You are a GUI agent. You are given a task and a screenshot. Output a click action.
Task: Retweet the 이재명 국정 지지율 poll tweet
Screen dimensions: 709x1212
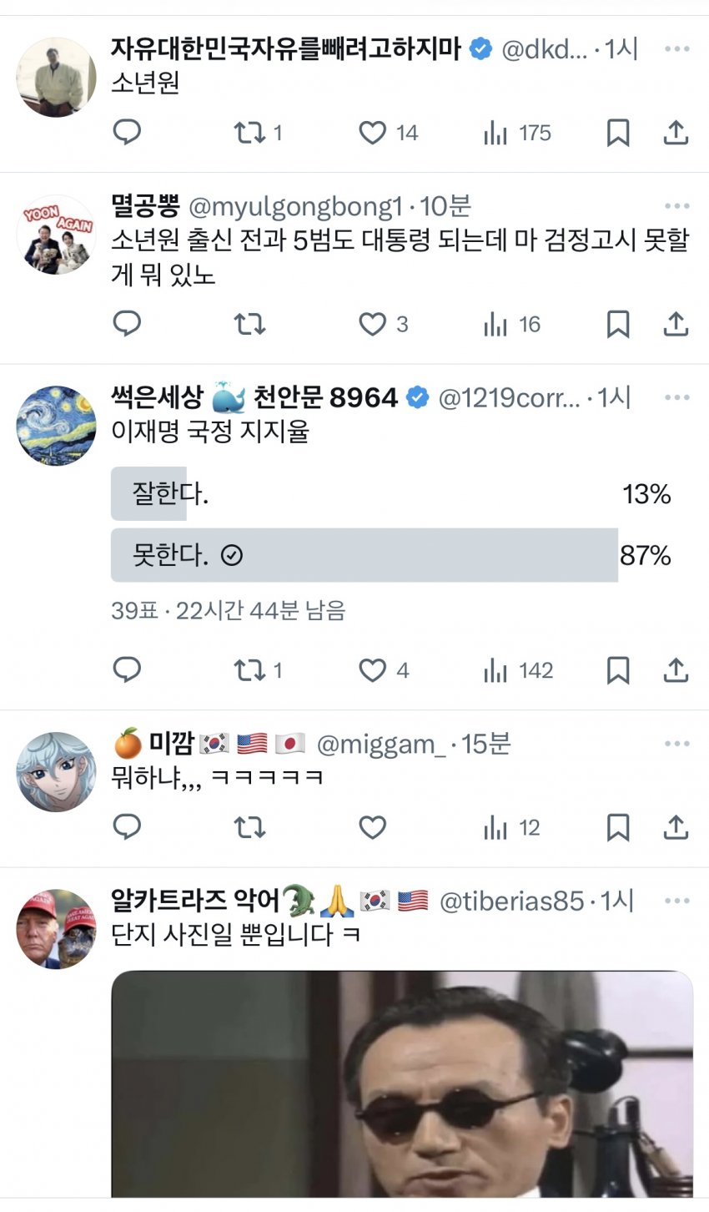[249, 670]
